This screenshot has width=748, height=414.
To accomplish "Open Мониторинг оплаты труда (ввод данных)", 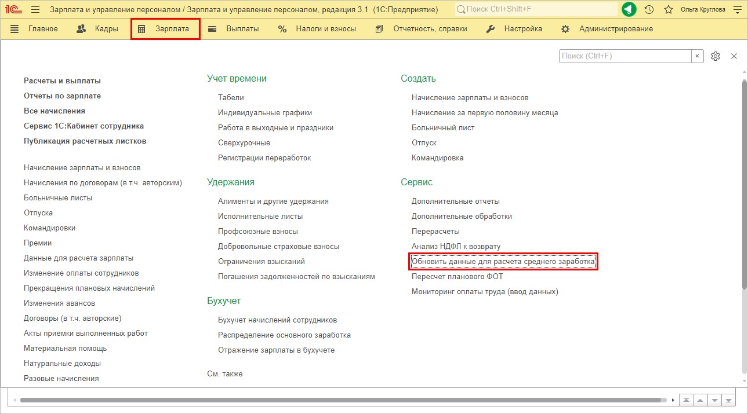I will click(x=485, y=292).
